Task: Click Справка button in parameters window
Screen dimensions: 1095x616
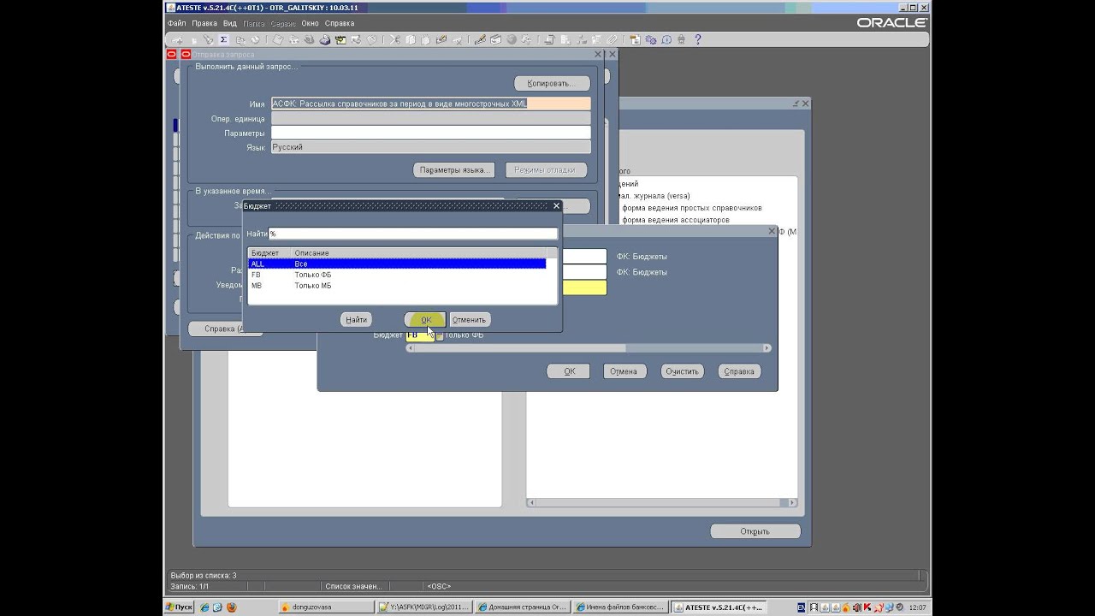Action: click(739, 371)
